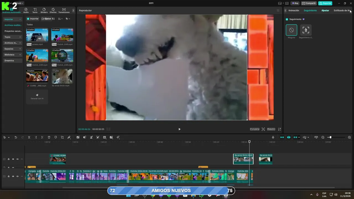Click the player scan/focus frame icon

click(x=263, y=129)
